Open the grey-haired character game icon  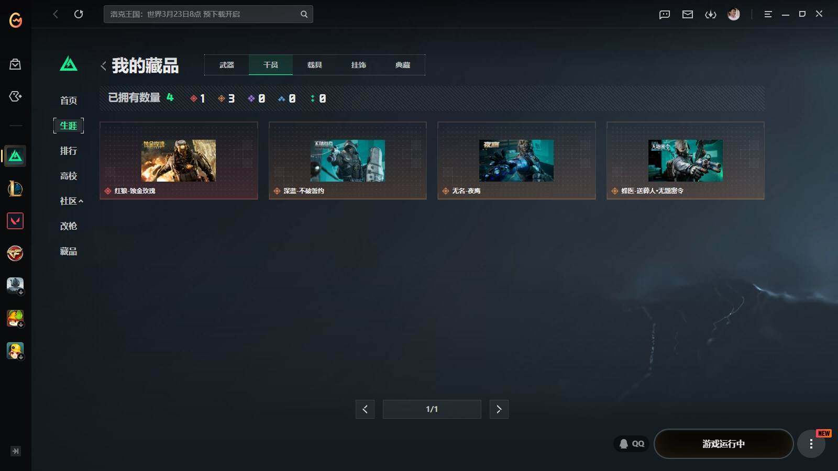15,286
